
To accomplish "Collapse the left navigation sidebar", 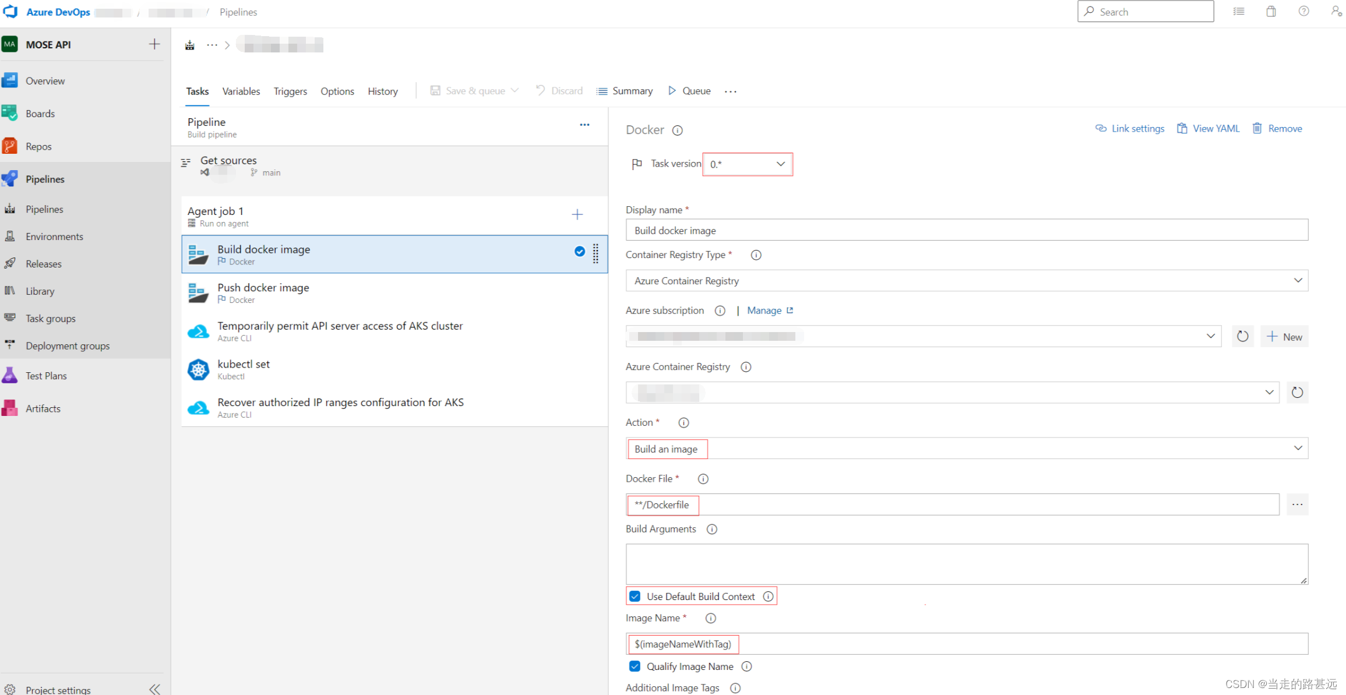I will pos(154,689).
